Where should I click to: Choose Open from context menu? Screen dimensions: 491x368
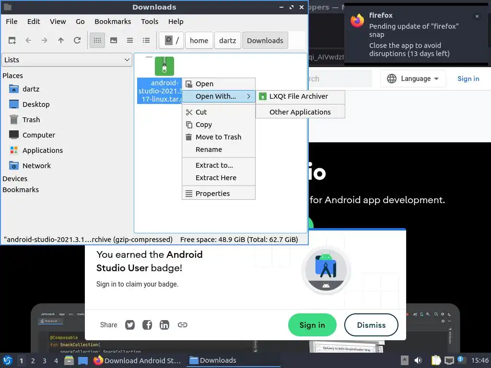pos(219,84)
